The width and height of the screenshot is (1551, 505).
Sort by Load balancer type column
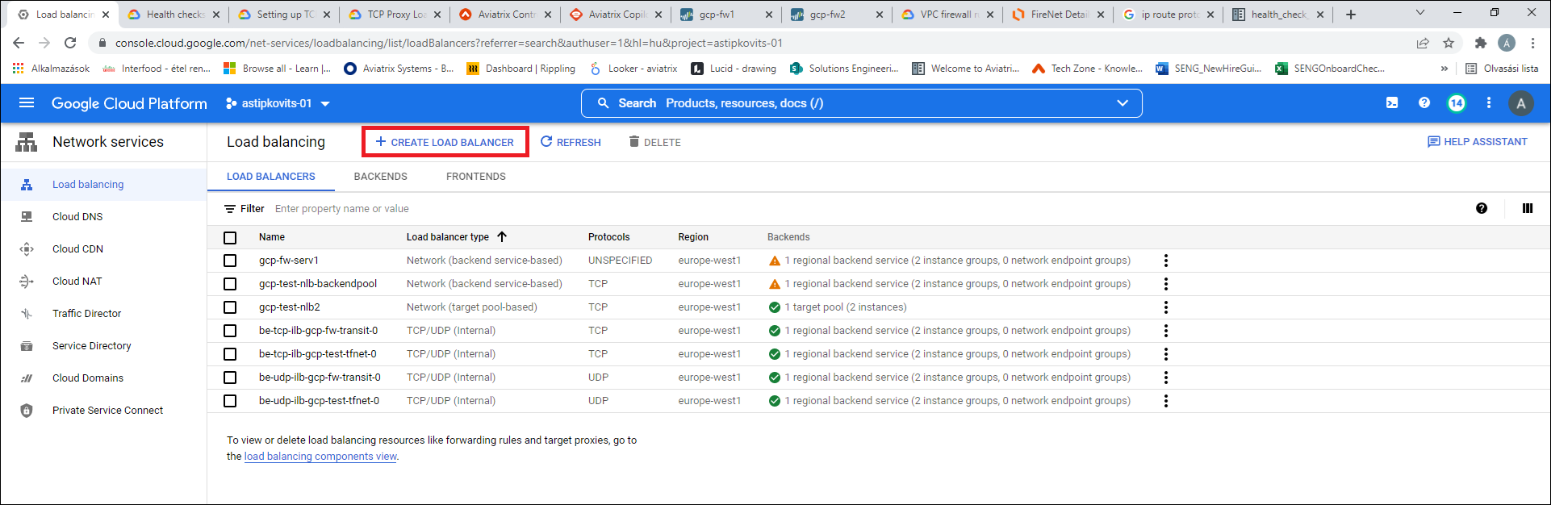click(448, 237)
